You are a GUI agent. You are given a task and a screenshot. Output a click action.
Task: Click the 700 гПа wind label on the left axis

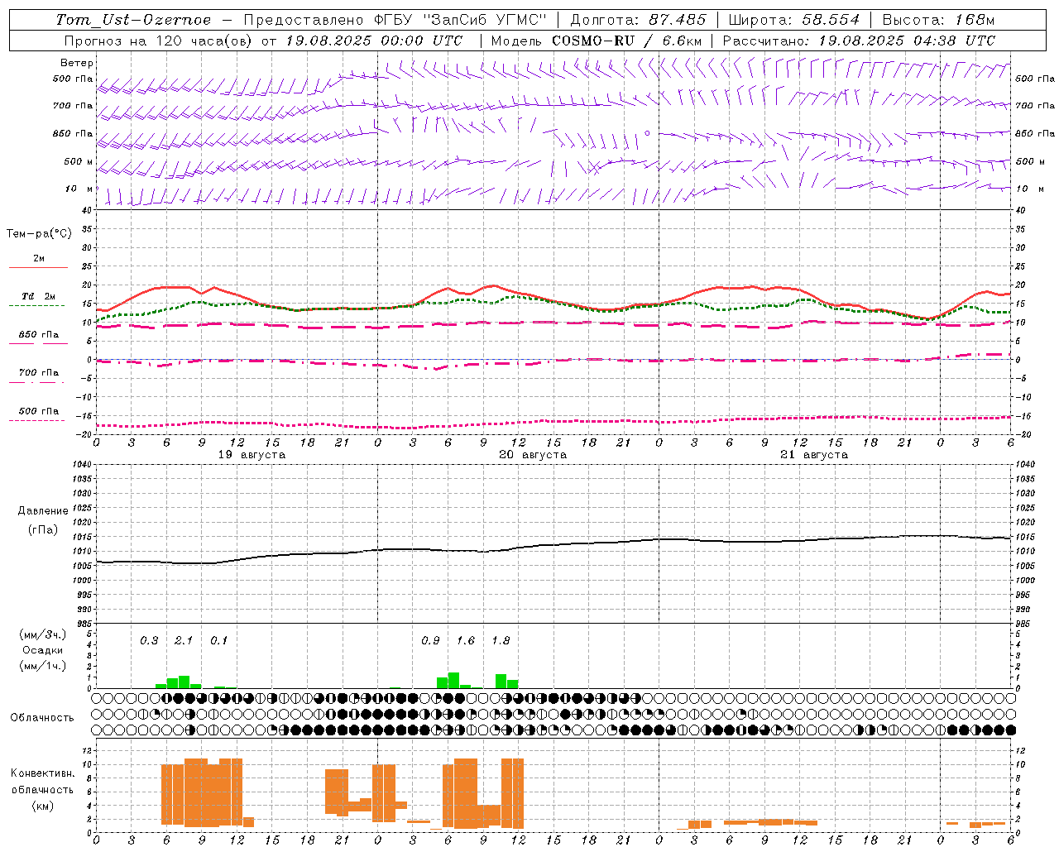(x=73, y=106)
